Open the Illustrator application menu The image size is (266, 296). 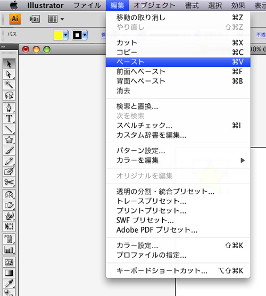(45, 5)
